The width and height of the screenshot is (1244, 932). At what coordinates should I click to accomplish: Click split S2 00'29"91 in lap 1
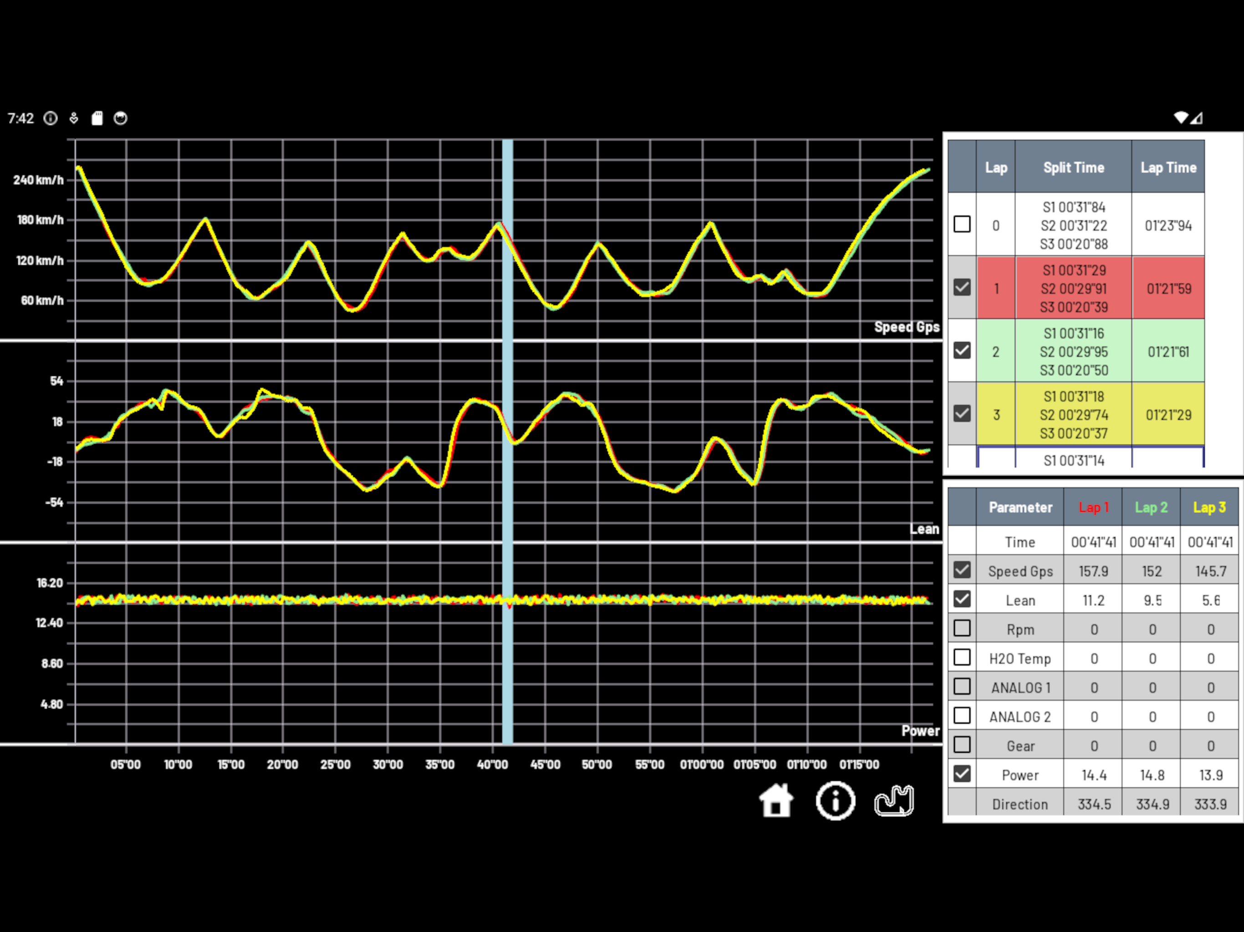point(1074,289)
